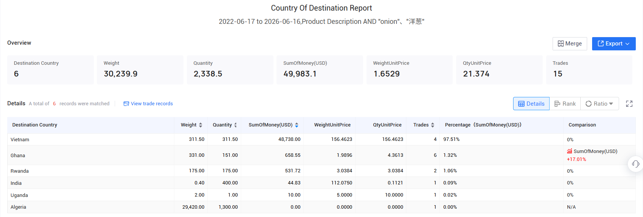Image resolution: width=643 pixels, height=217 pixels.
Task: Click the WeightUnitPrice overview card 1.6529
Action: [x=410, y=70]
